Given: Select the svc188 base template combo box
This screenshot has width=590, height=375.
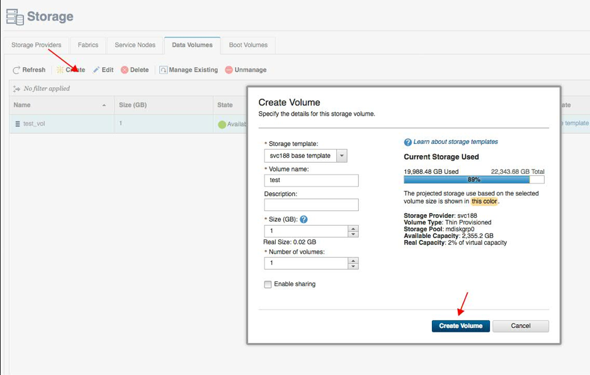Looking at the screenshot, I should click(305, 156).
